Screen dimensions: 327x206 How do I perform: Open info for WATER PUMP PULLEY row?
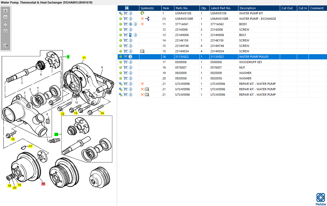130,57
